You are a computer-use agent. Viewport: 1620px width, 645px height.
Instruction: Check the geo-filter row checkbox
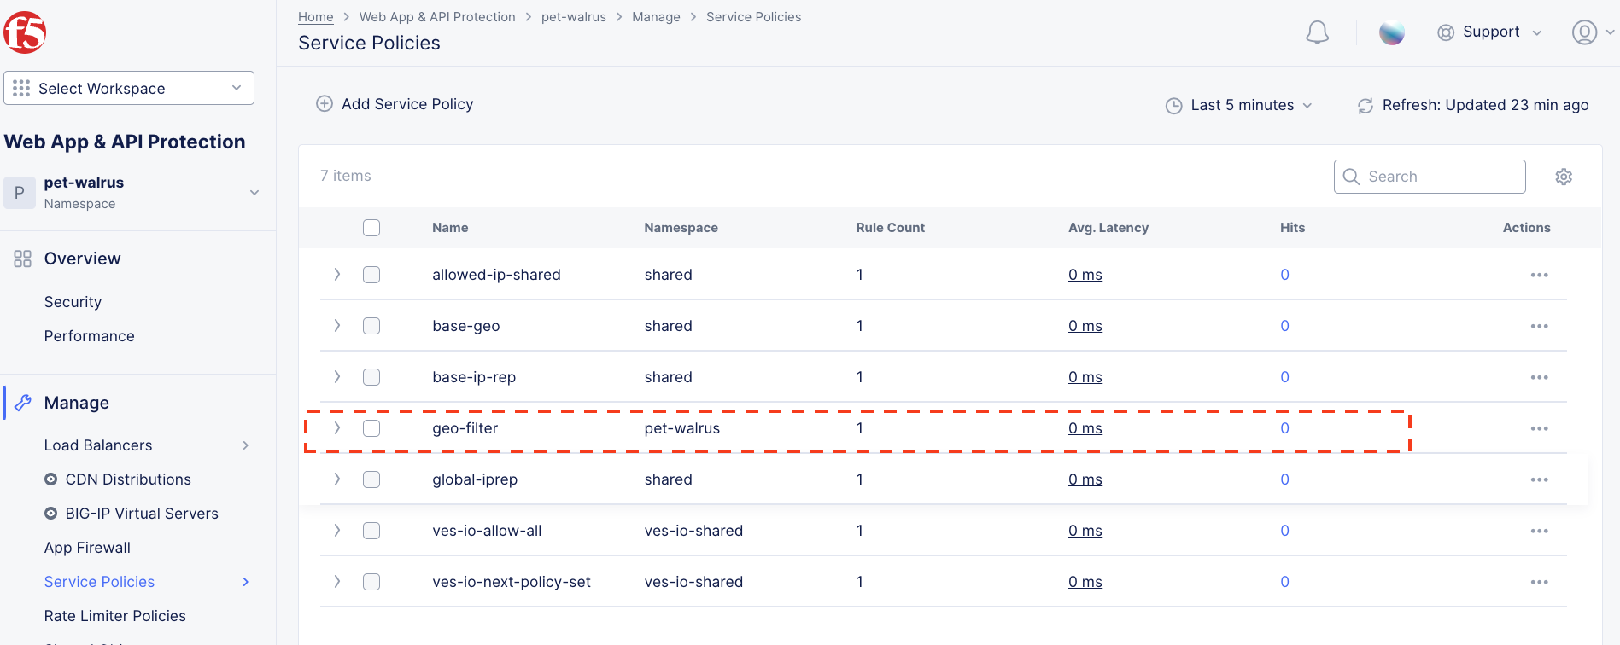(371, 428)
